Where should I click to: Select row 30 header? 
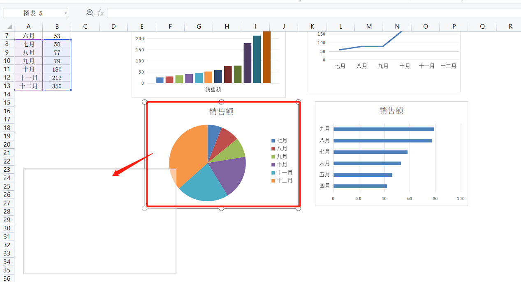7,228
